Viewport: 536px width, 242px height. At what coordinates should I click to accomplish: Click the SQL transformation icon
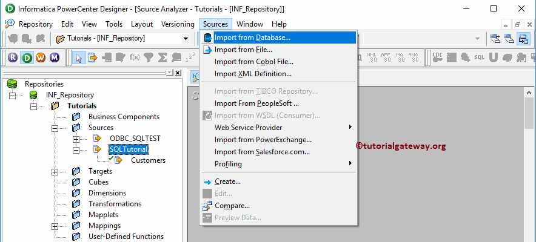[479, 57]
